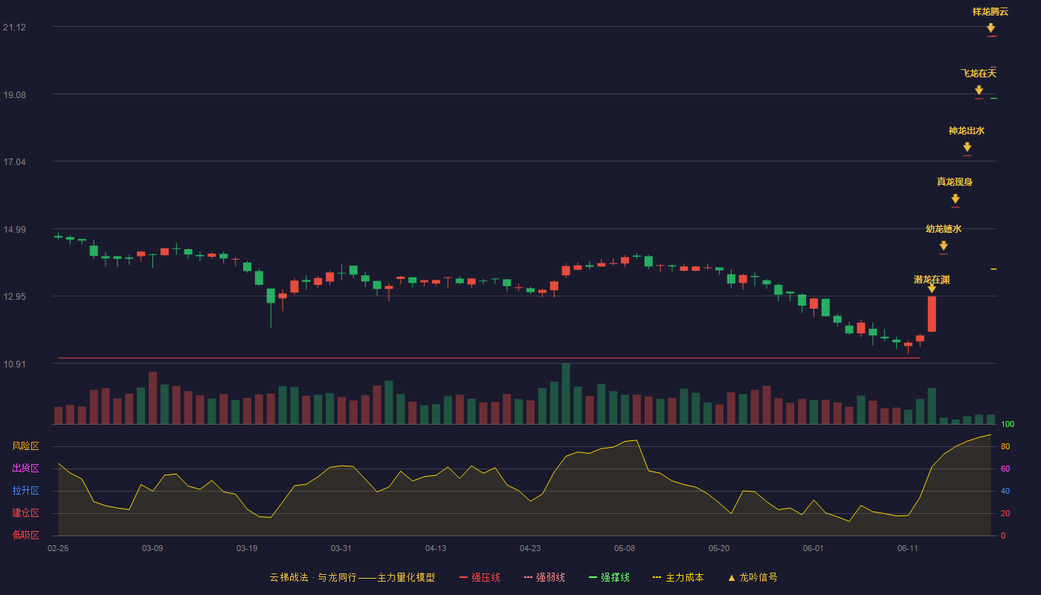Select the 风险区 zone label
The image size is (1041, 595).
click(x=25, y=446)
